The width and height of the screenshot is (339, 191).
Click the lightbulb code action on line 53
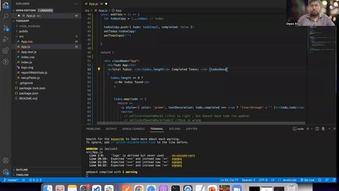click(99, 70)
